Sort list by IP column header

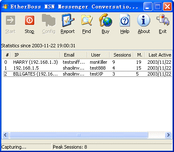pyautogui.click(x=36, y=55)
